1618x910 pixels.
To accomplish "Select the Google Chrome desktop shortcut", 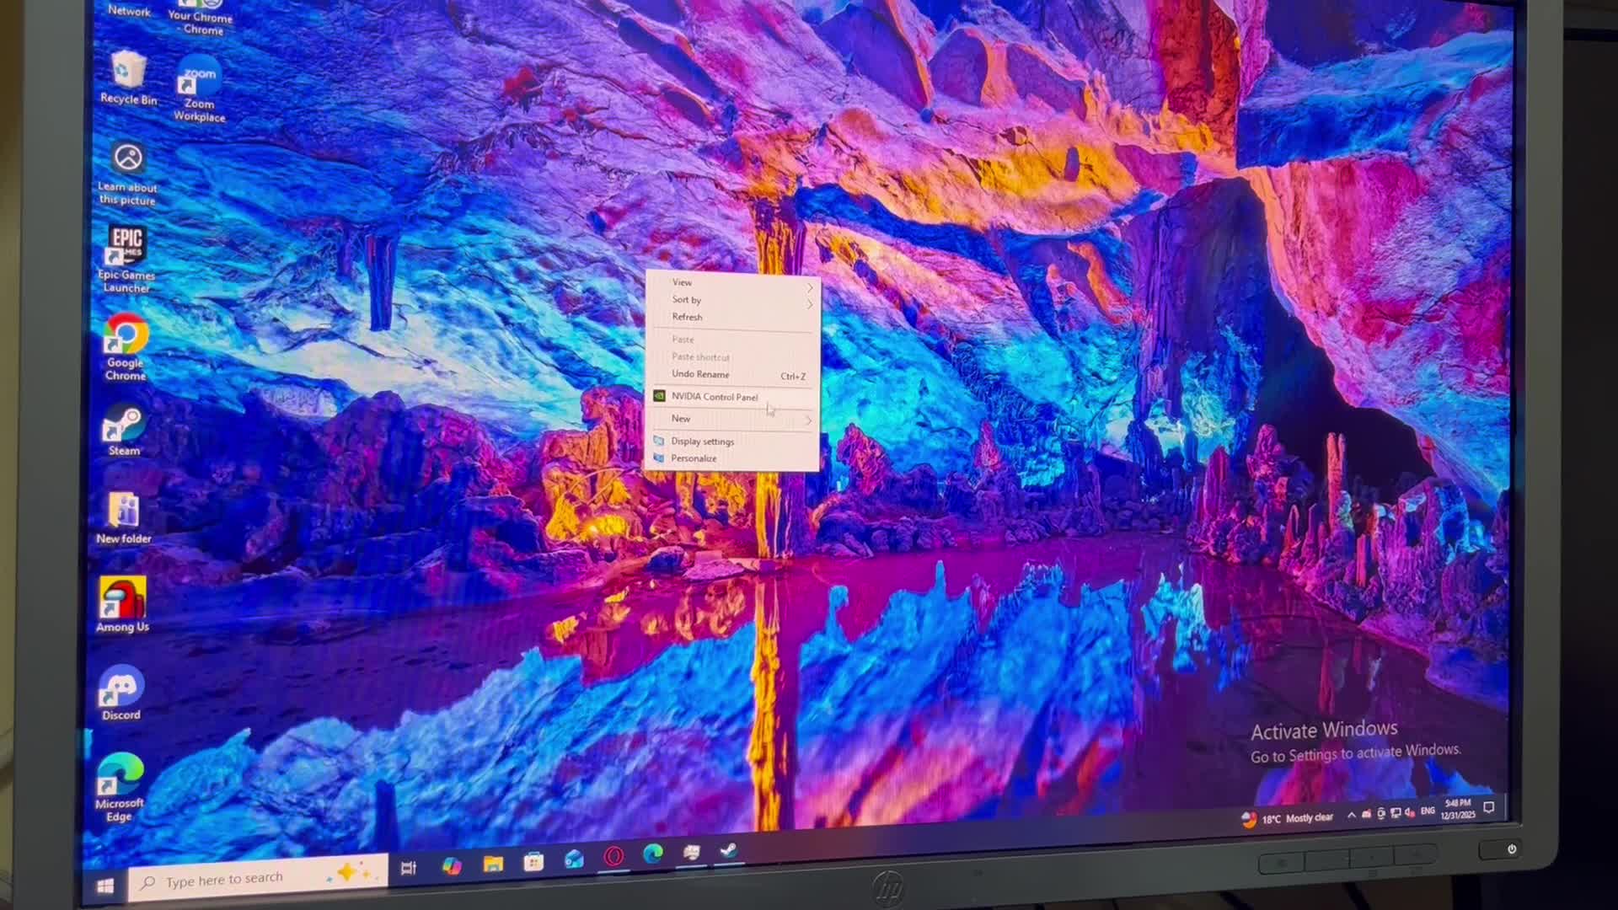I will [x=126, y=348].
